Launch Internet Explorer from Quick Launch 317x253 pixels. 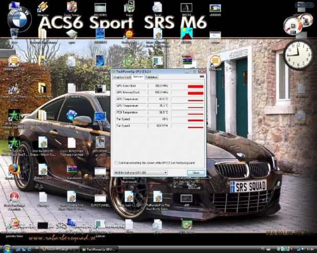click(29, 249)
